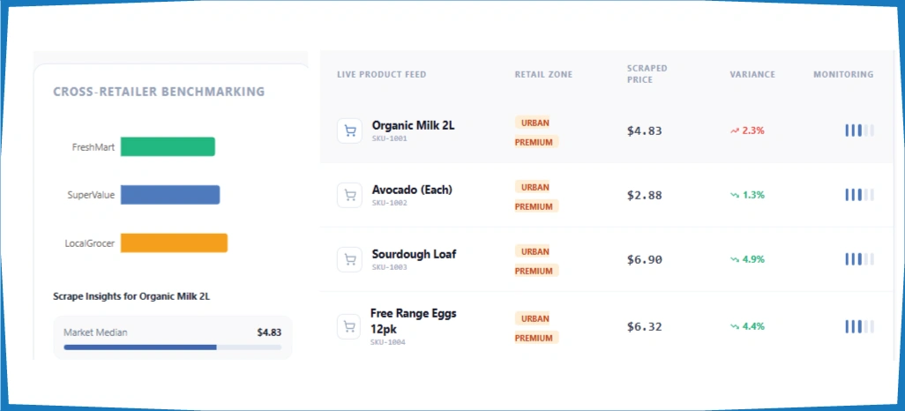Click the Retail Zone column header
The height and width of the screenshot is (411, 905).
click(543, 74)
